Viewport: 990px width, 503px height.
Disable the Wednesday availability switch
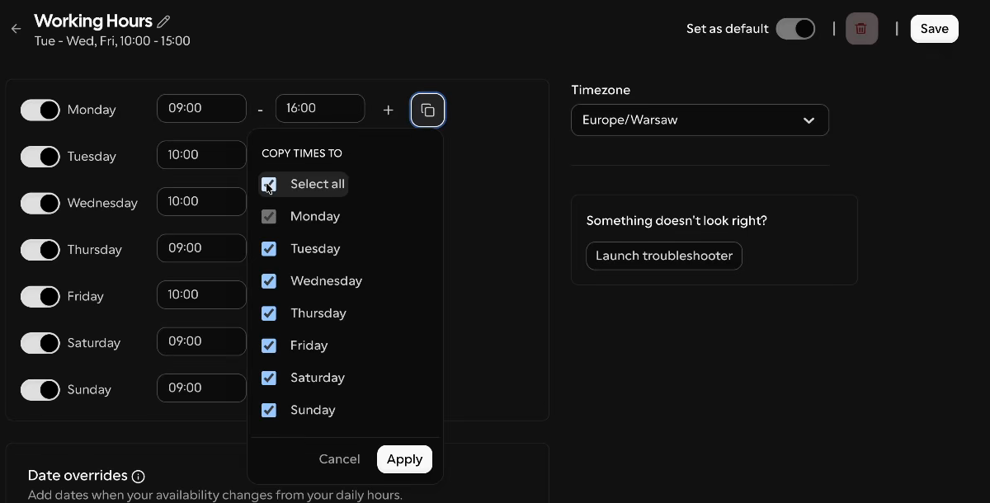click(40, 203)
